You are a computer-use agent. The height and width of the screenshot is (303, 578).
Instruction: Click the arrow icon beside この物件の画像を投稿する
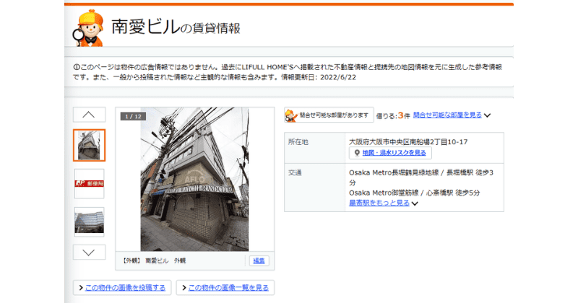(x=81, y=288)
